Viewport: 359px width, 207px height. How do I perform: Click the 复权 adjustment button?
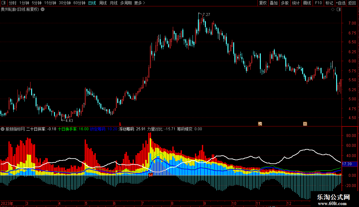263,3
